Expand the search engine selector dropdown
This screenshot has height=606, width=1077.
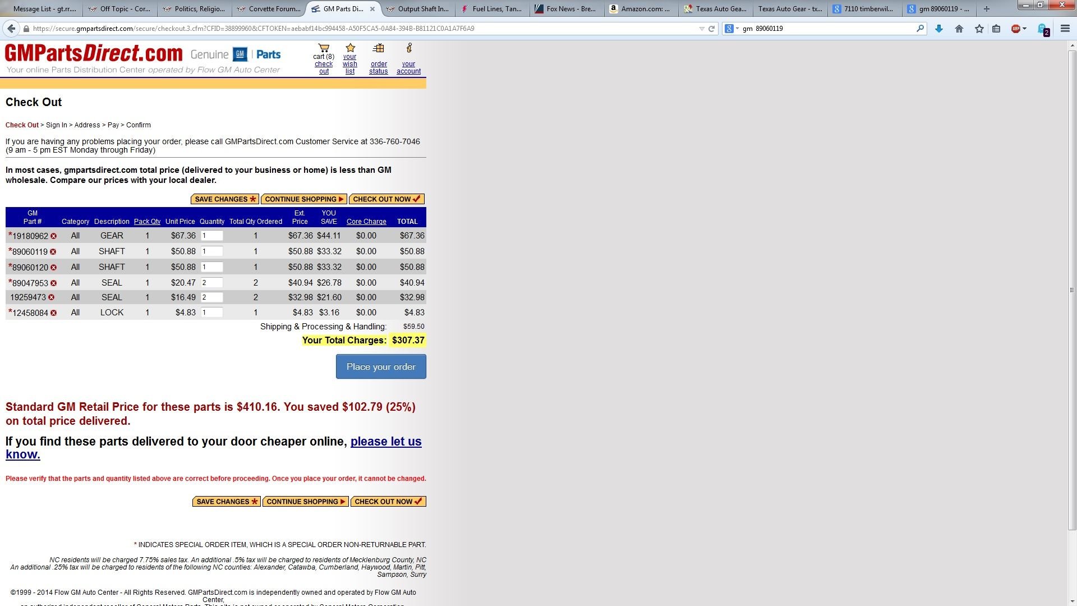tap(737, 29)
